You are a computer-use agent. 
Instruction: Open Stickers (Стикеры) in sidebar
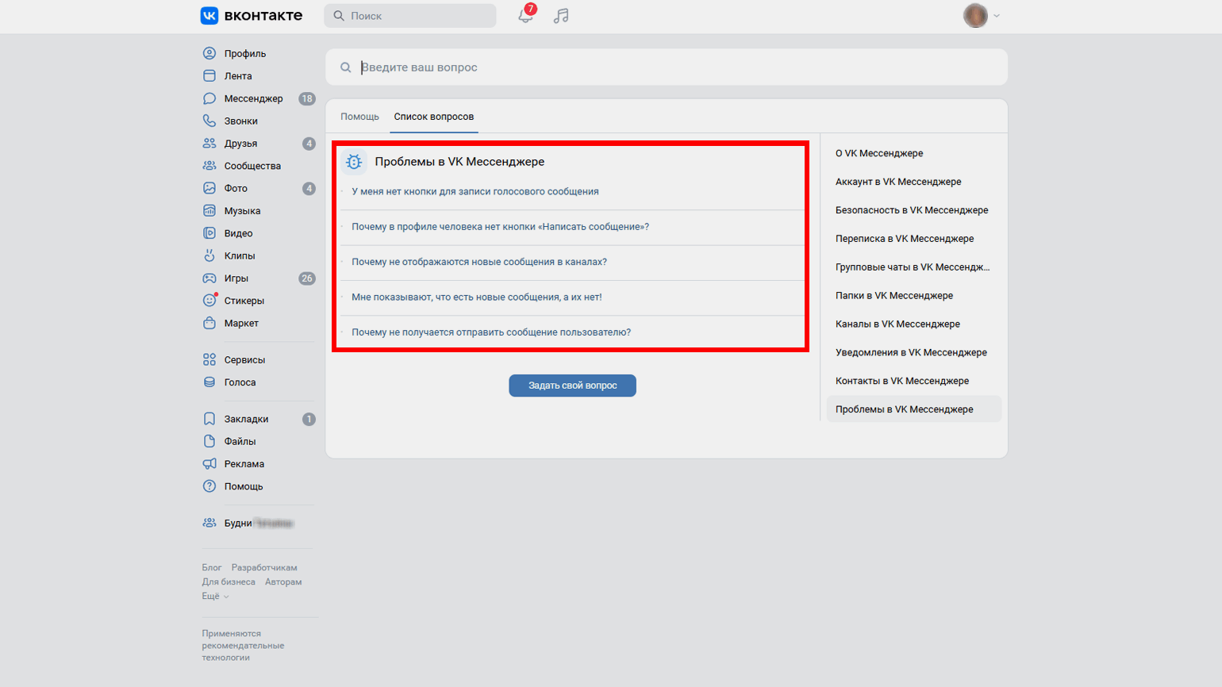(244, 301)
